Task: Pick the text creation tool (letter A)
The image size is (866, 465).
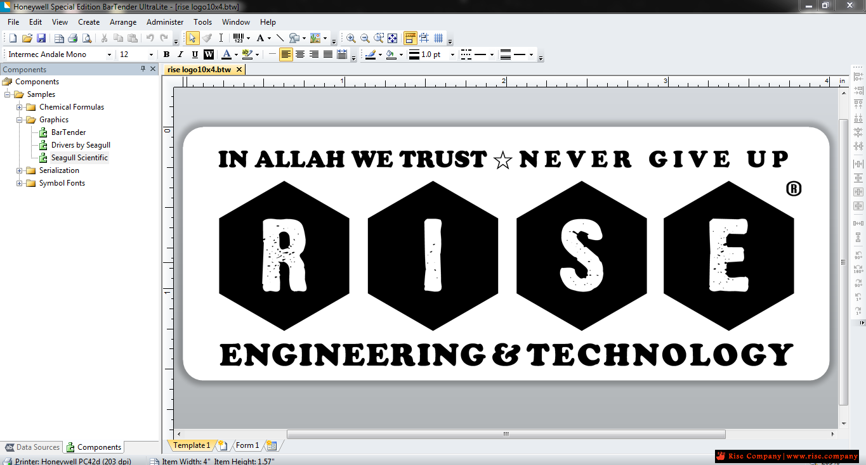Action: 259,39
